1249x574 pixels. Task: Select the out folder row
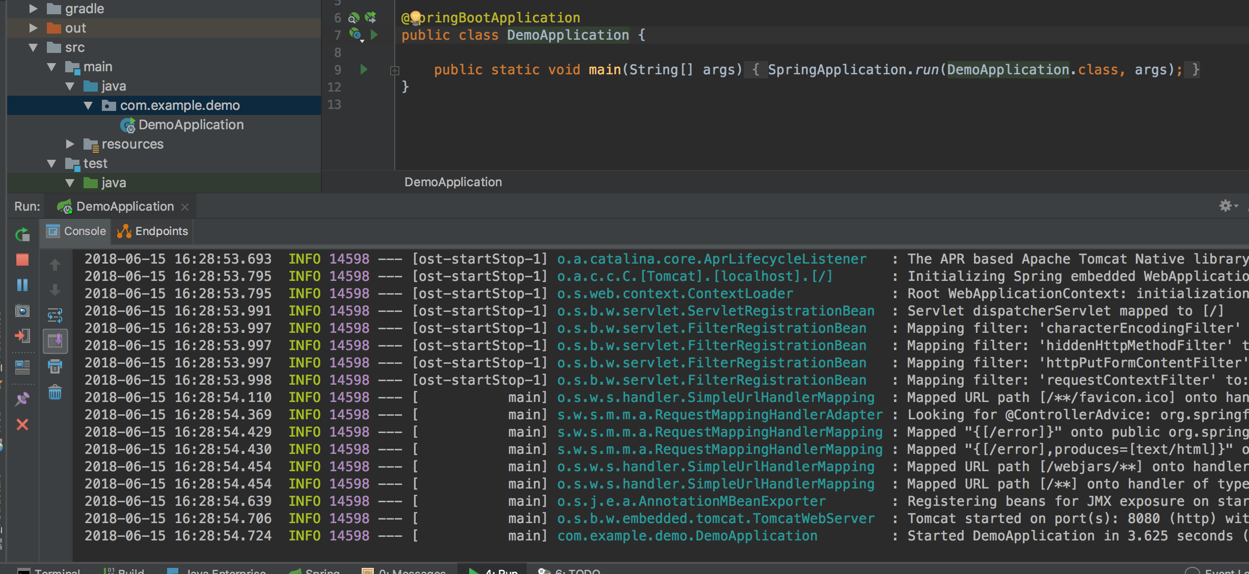pos(164,28)
